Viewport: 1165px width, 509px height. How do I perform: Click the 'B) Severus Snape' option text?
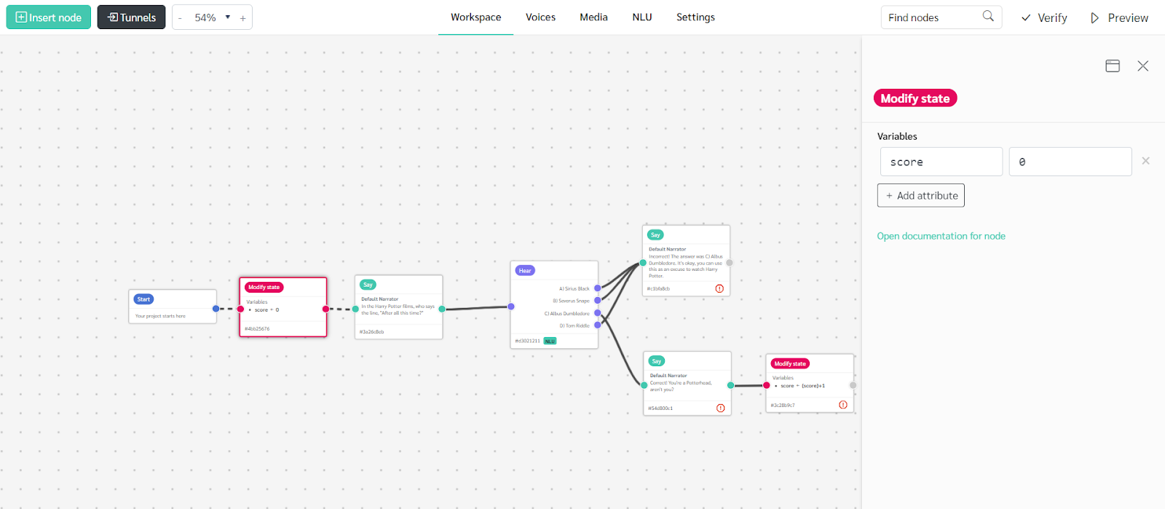[572, 301]
